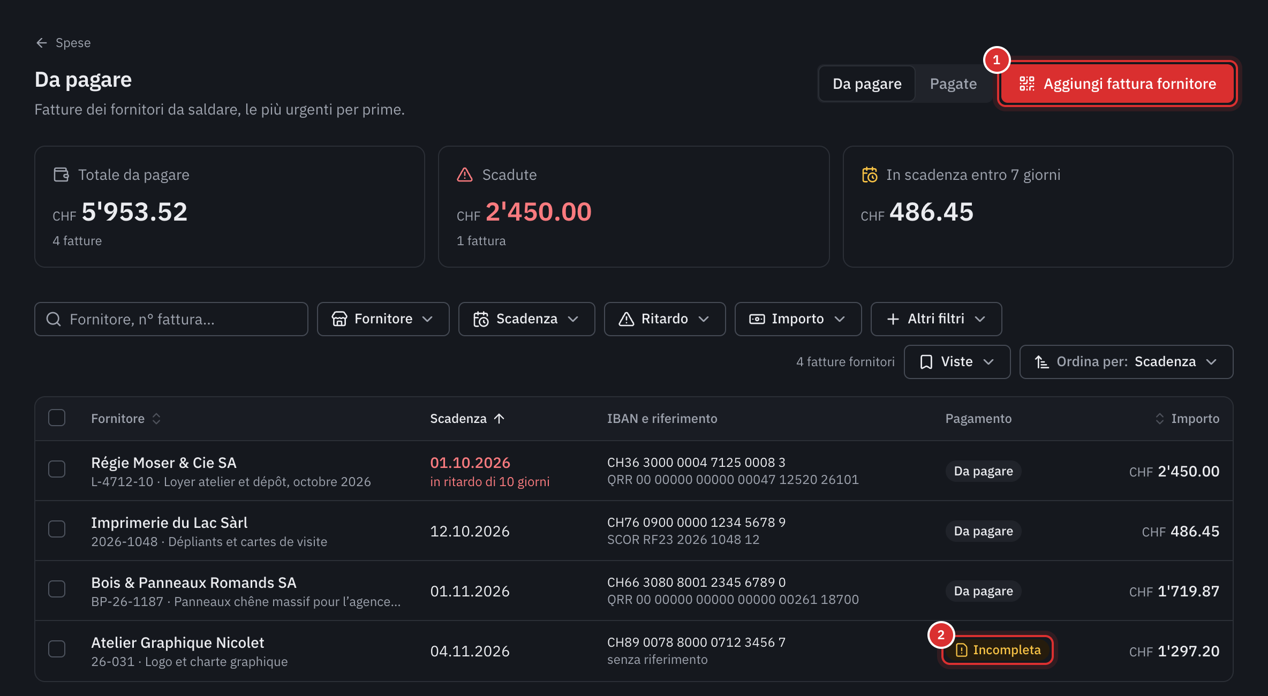Open the Altri filtri dropdown
This screenshot has height=696, width=1268.
pos(936,319)
